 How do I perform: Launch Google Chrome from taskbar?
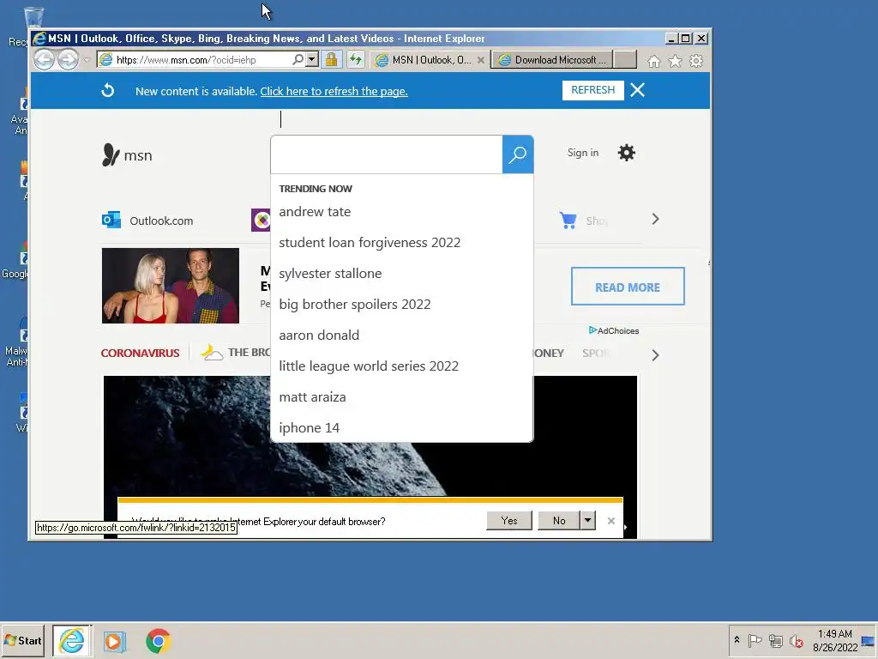(x=159, y=641)
